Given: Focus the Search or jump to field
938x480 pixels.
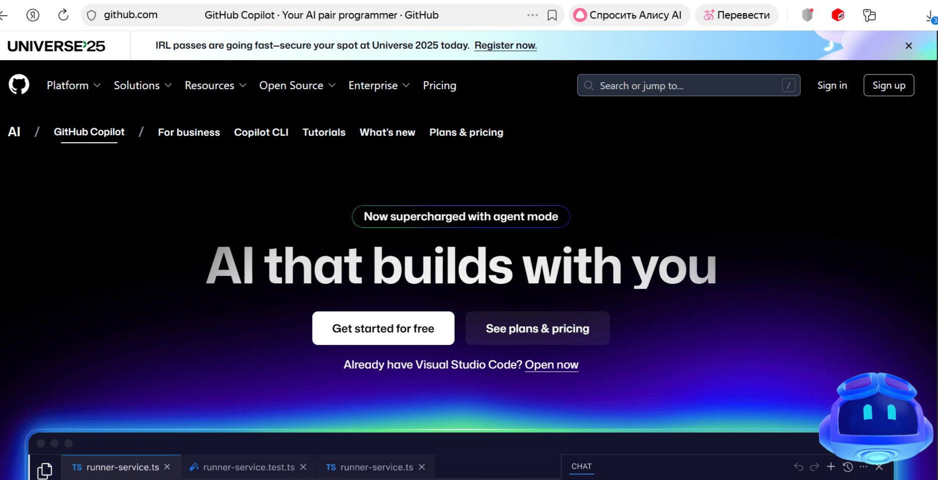Looking at the screenshot, I should pyautogui.click(x=688, y=86).
